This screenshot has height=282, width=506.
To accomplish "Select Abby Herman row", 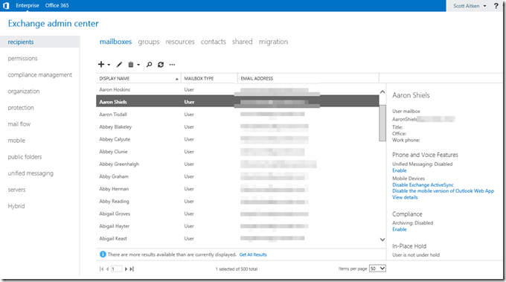I will pyautogui.click(x=237, y=189).
